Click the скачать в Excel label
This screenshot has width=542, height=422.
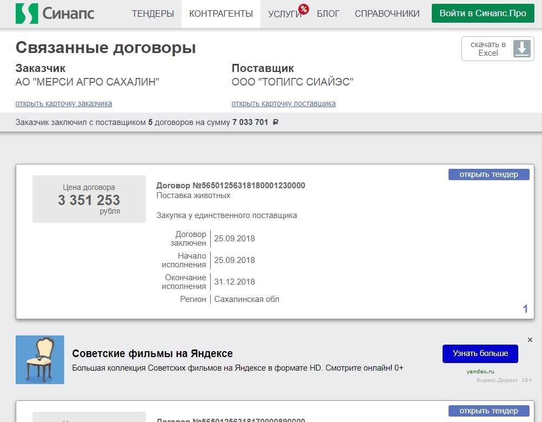[x=488, y=49]
